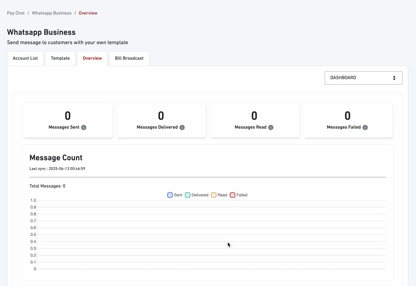The height and width of the screenshot is (286, 416).
Task: Click the 'Send message to customers' subtitle
Action: point(68,42)
